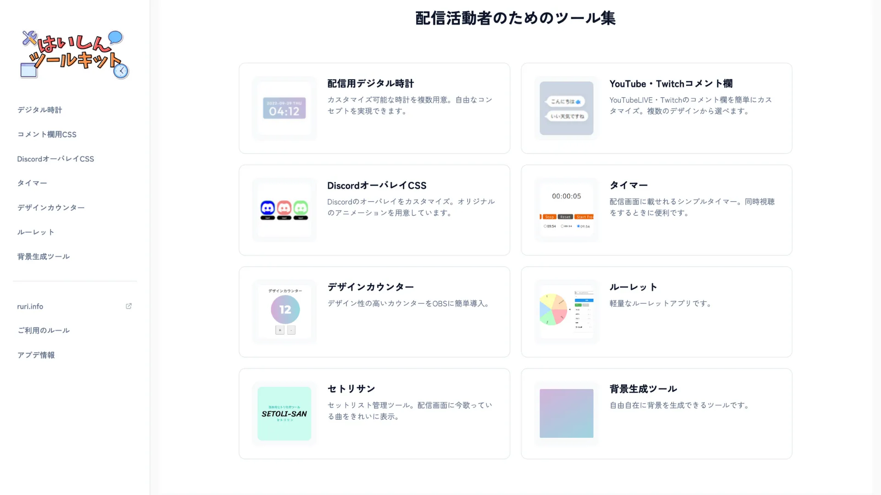Click description 自由自在に背景を生成できるツールです

coord(680,405)
